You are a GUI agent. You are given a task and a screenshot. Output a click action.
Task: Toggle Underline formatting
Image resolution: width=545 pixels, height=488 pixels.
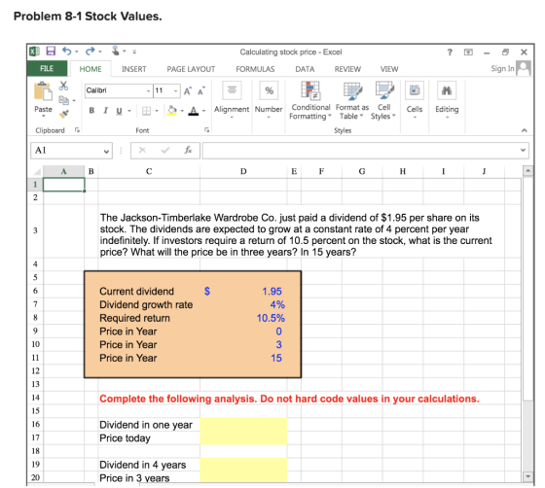point(119,111)
